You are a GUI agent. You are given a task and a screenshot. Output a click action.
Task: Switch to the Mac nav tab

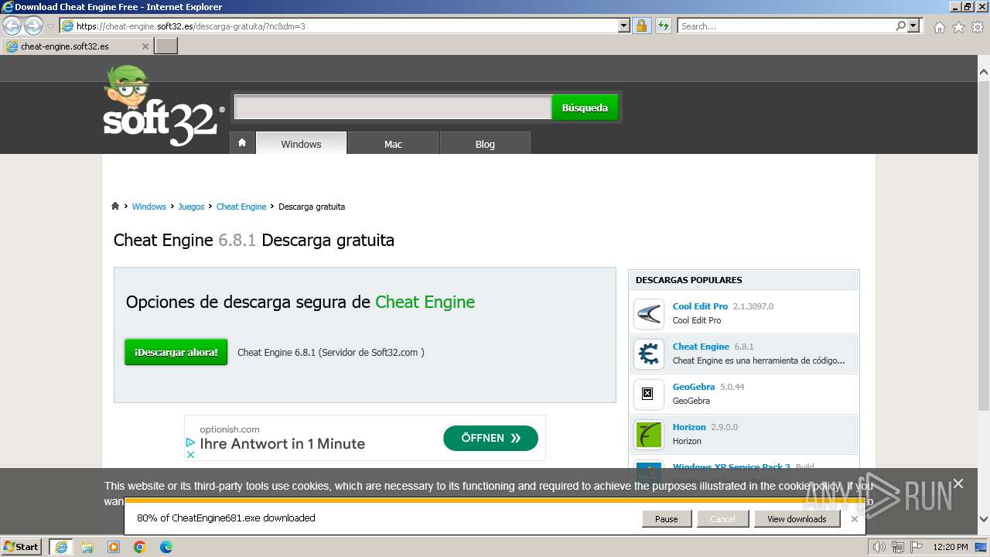coord(393,143)
